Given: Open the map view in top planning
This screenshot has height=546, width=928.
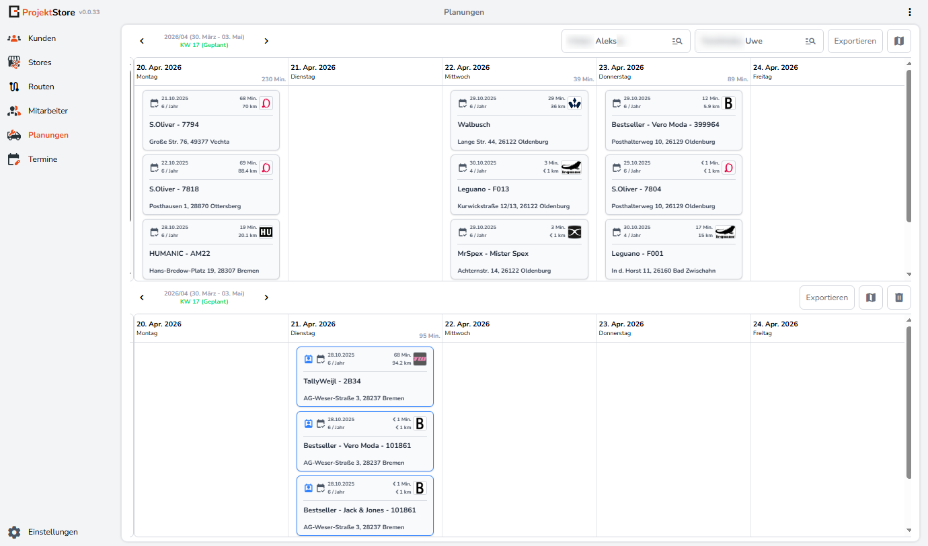Looking at the screenshot, I should [x=899, y=41].
